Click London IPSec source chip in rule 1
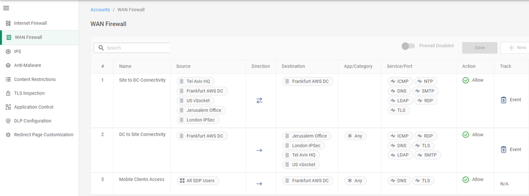This screenshot has width=529, height=196. click(198, 120)
